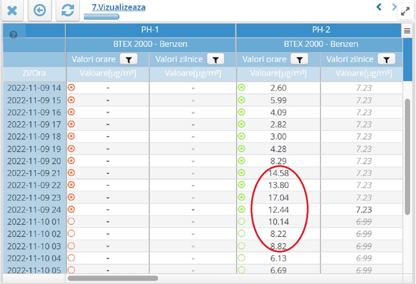Screen dimensions: 416x284
Task: Click the PH-2 column group header
Action: (x=321, y=30)
